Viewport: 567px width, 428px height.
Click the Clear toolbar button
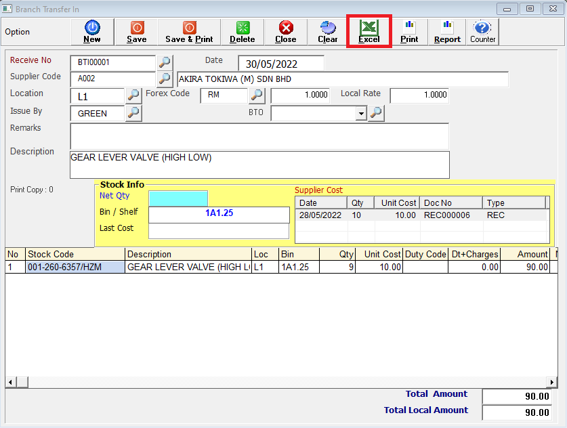328,32
